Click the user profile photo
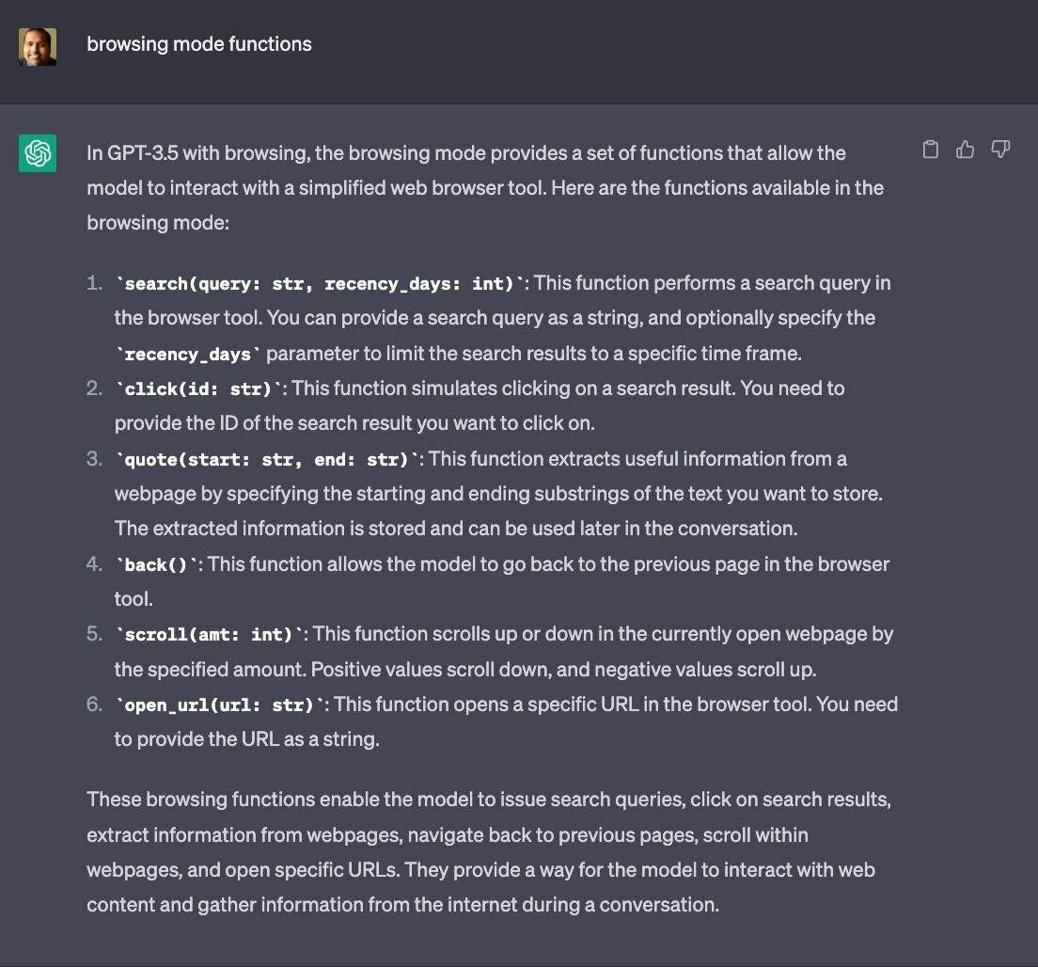 tap(37, 46)
